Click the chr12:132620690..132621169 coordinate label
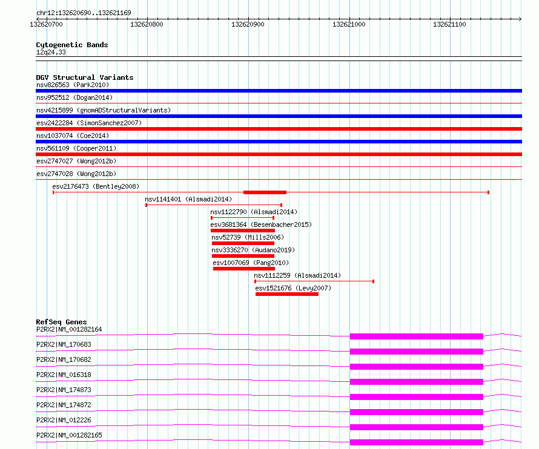 click(x=84, y=13)
